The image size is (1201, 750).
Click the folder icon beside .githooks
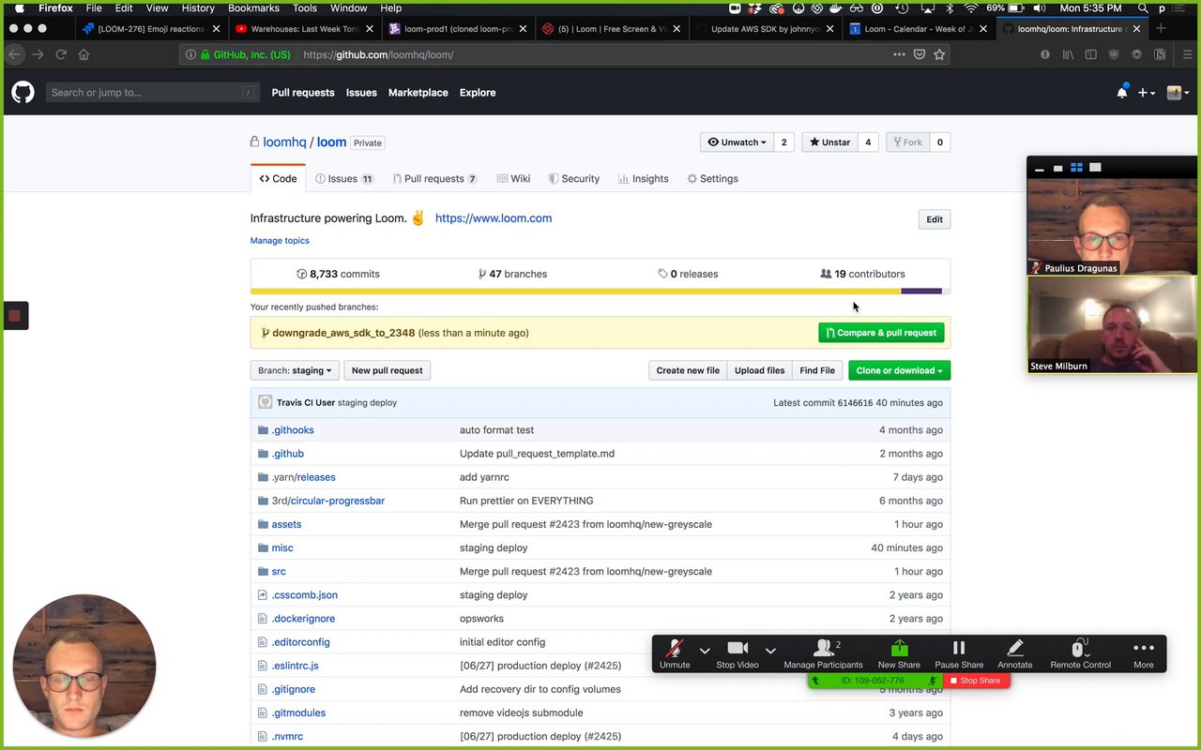coord(263,430)
